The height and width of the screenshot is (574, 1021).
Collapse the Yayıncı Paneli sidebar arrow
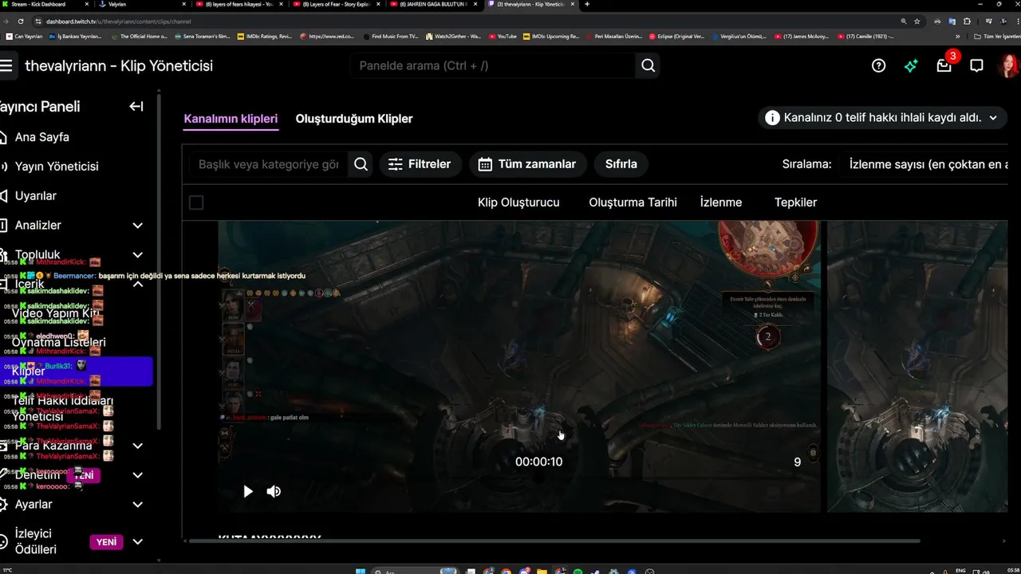(x=136, y=106)
